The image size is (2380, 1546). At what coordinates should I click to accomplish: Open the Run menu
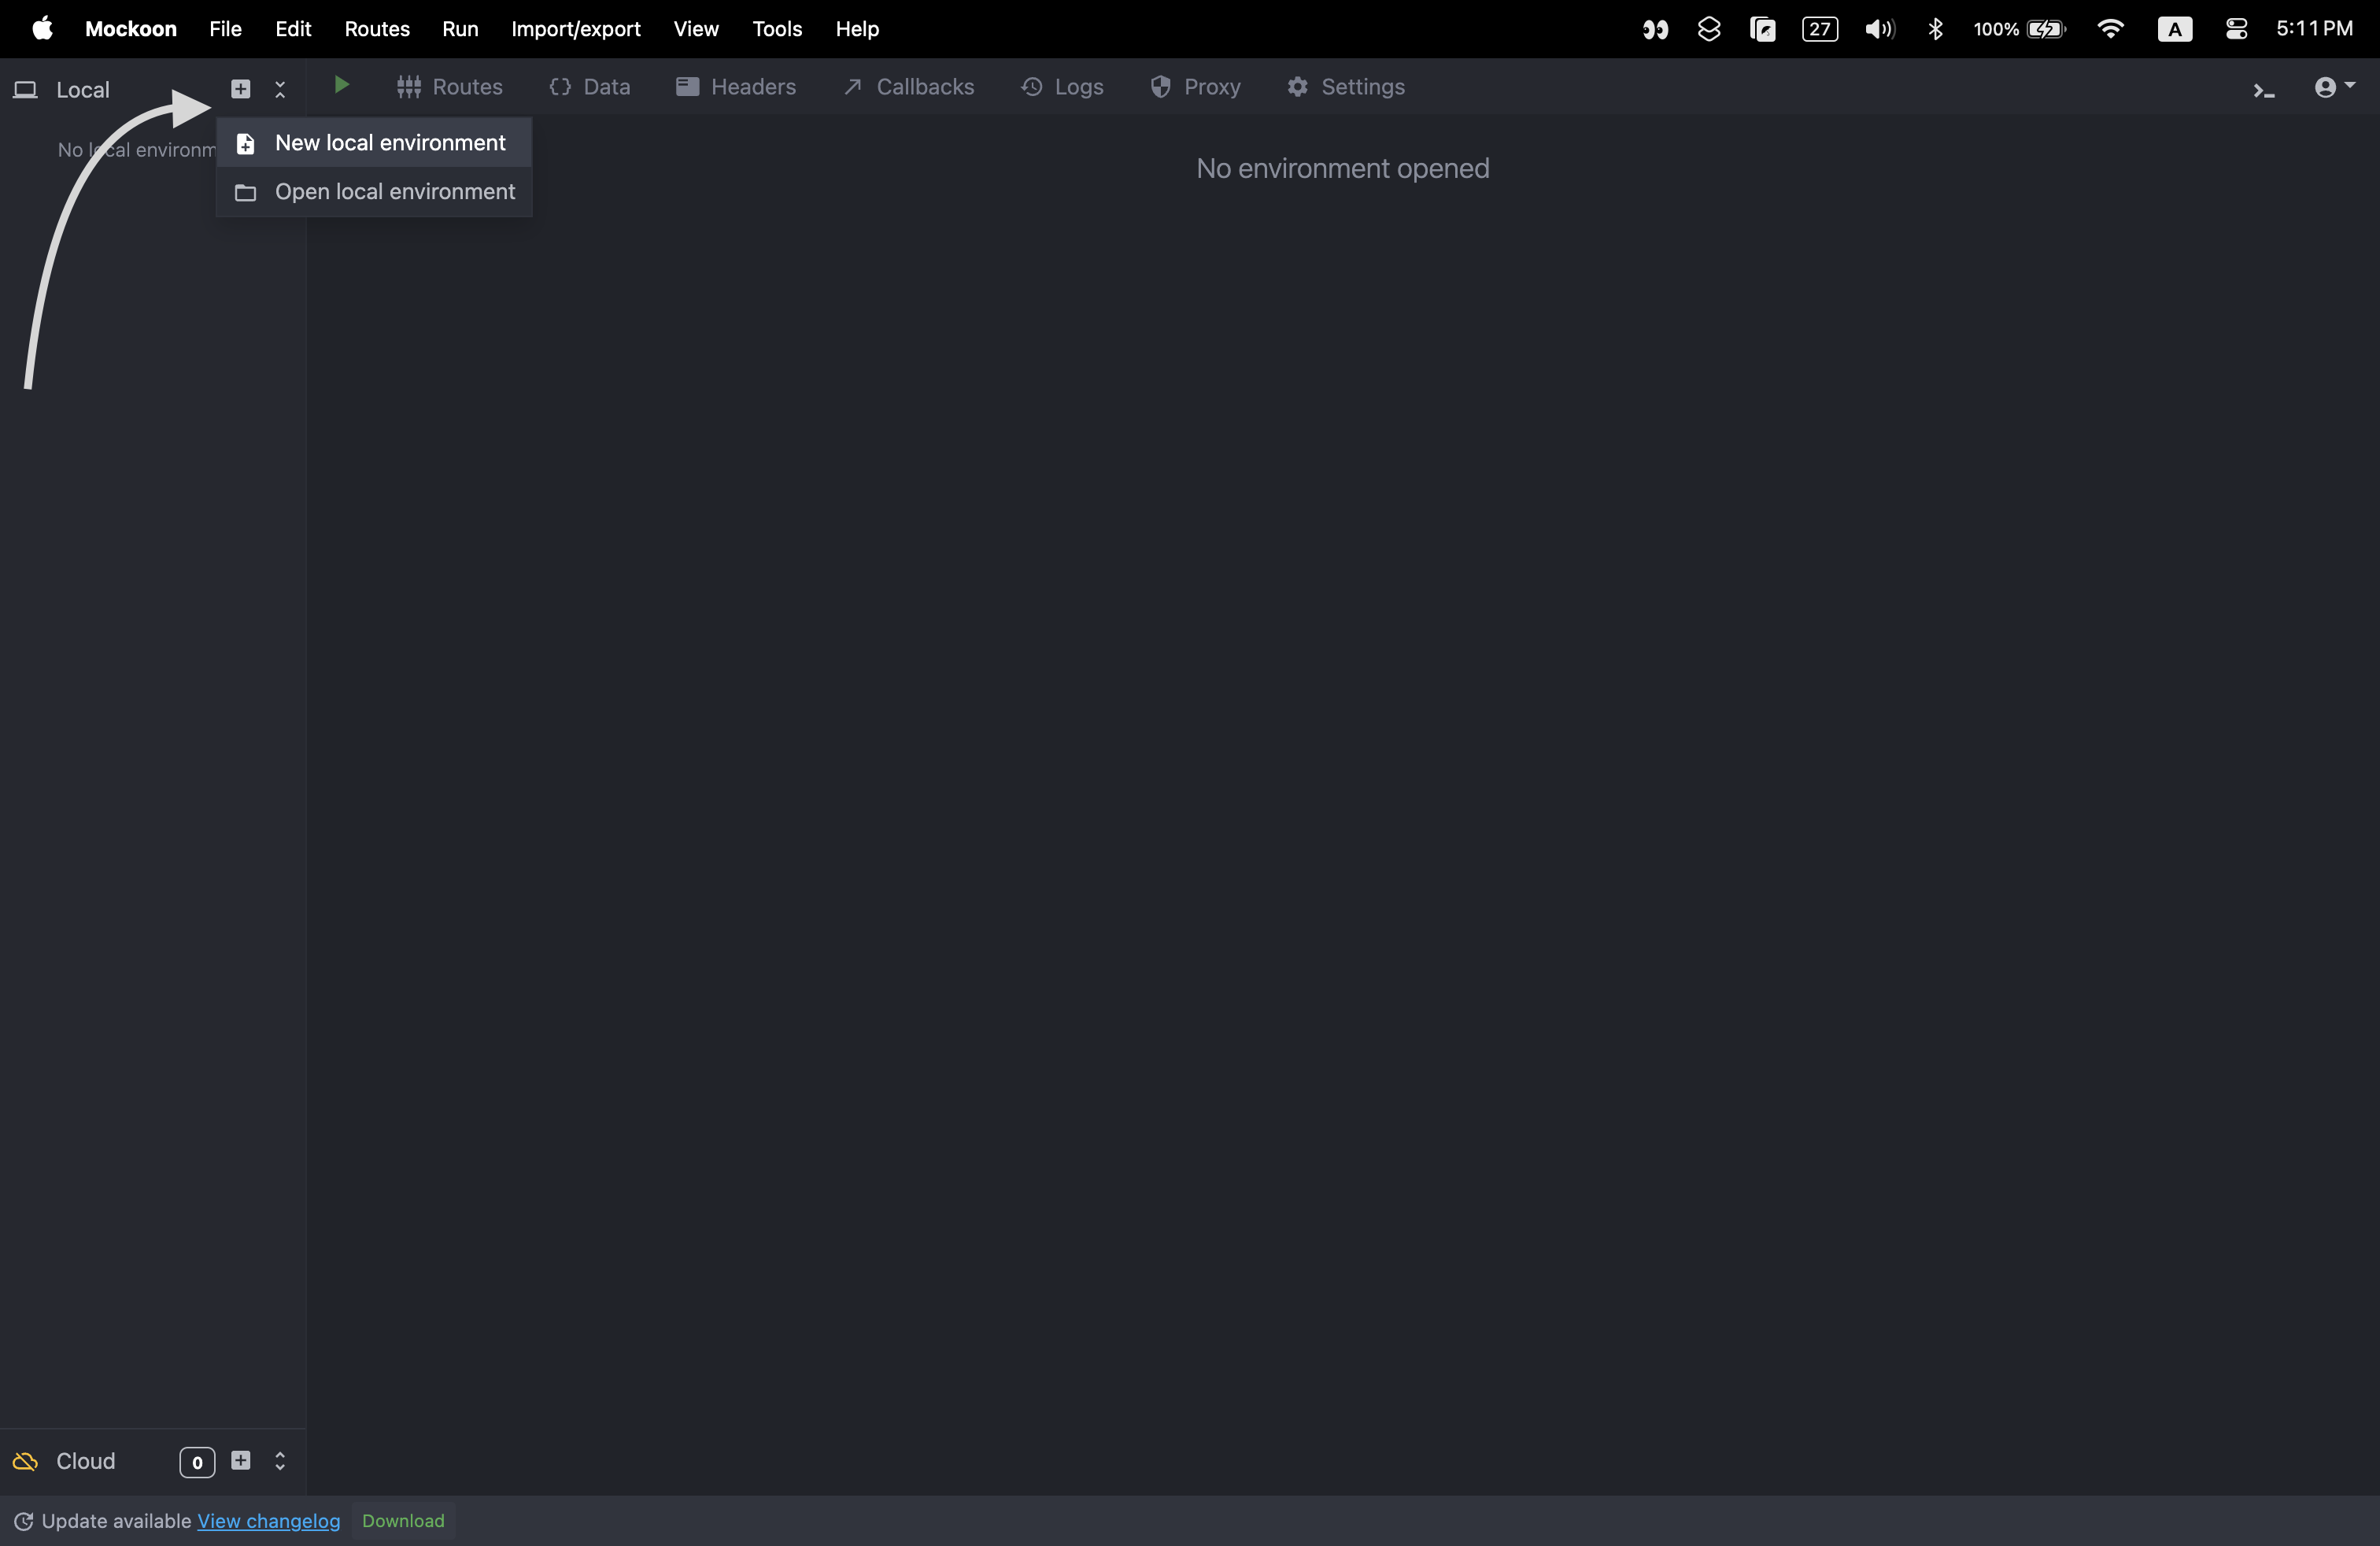pyautogui.click(x=460, y=29)
